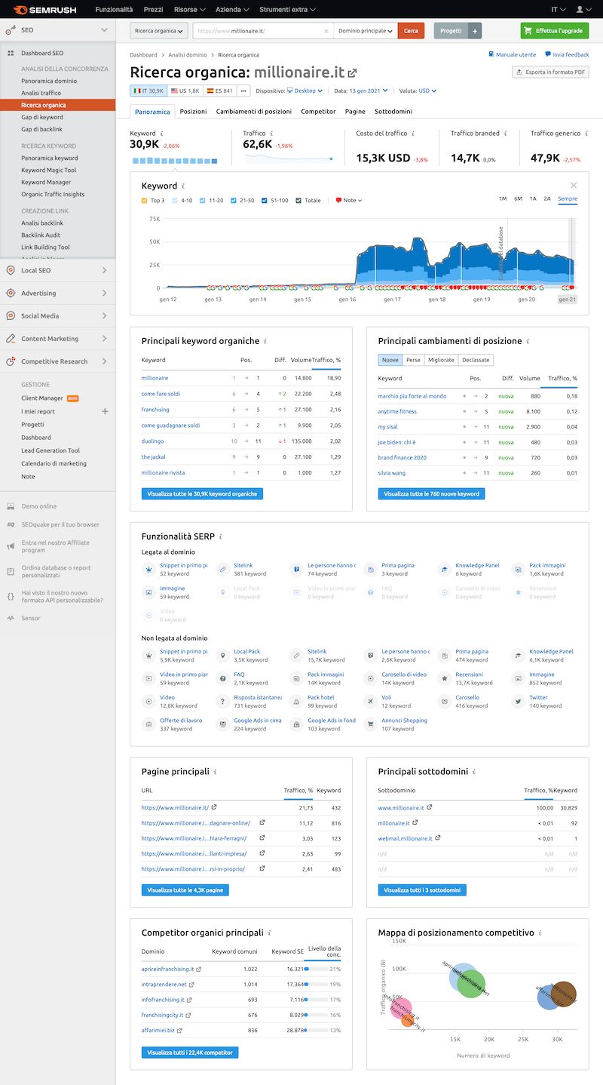Click the SEOquake icon in sidebar
The height and width of the screenshot is (1085, 603).
(11, 524)
